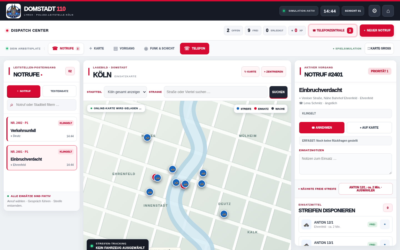Viewport: 400px width, 250px height.
Task: Click the '0 ERLEDIGT' counter
Action: point(275,31)
